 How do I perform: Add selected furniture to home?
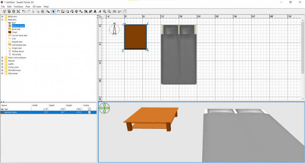pos(48,12)
